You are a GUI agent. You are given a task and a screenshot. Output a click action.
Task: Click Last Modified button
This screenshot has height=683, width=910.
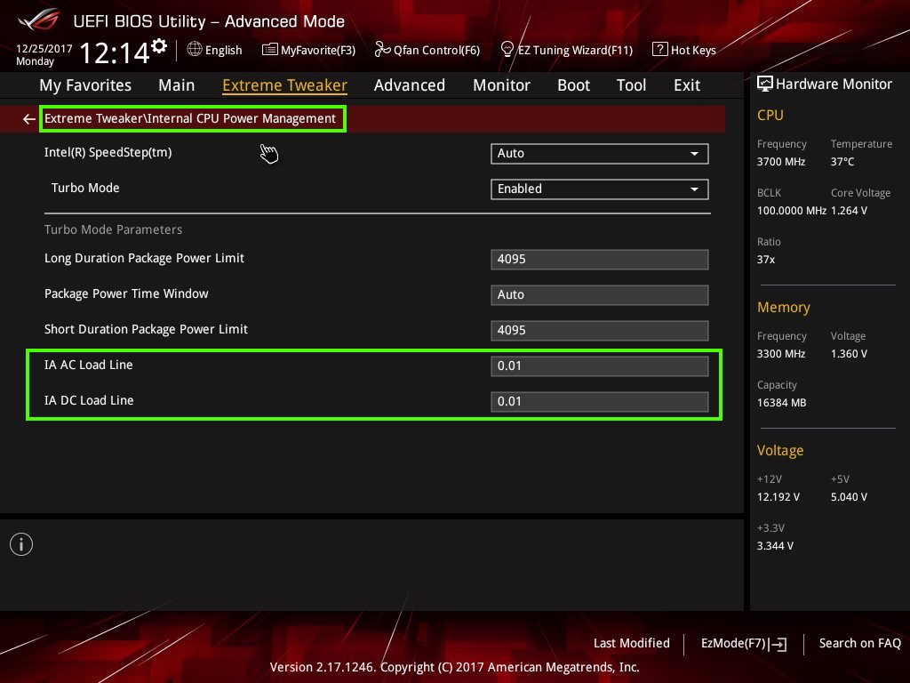(632, 643)
